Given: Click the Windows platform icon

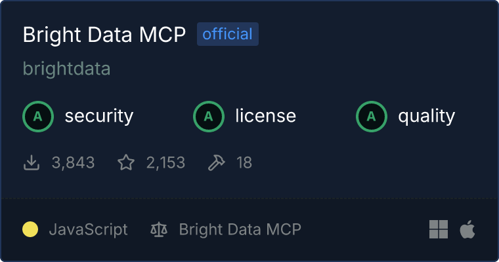Looking at the screenshot, I should [439, 229].
